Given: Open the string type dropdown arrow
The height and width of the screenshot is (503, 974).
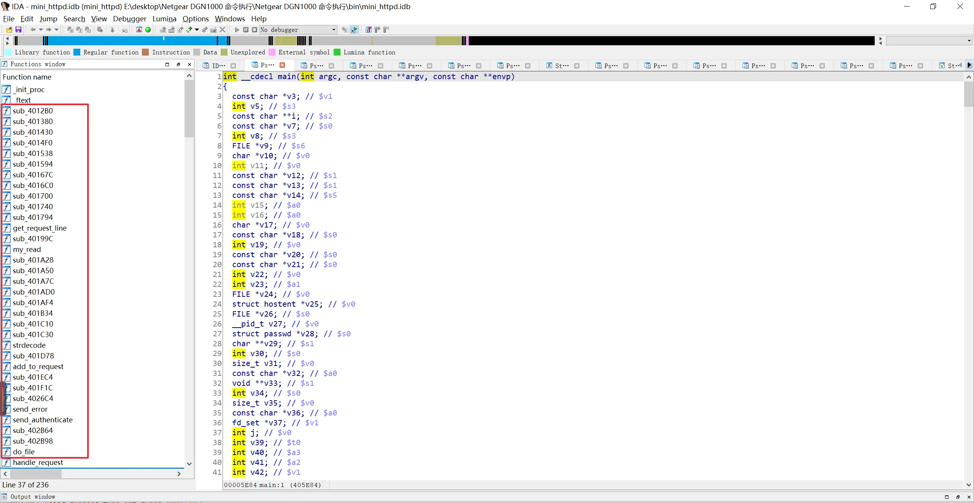Looking at the screenshot, I should 197,30.
